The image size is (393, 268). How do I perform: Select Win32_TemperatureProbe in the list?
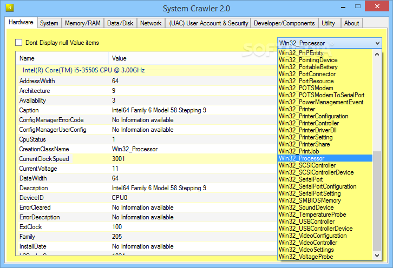(x=325, y=214)
